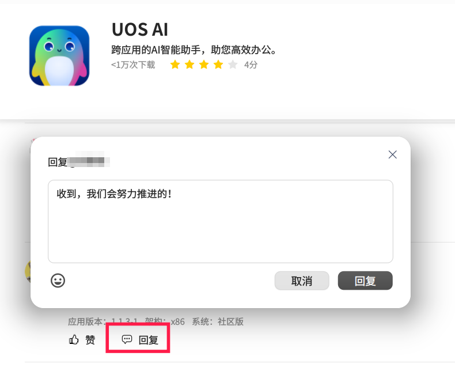Click the UOS AI title heading

click(x=140, y=29)
